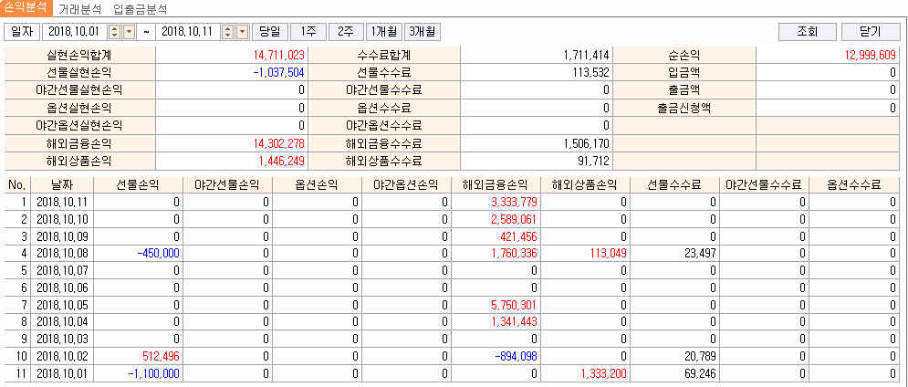Screen dimensions: 908x387
Task: Click the end date spinner arrows
Action: tap(228, 32)
